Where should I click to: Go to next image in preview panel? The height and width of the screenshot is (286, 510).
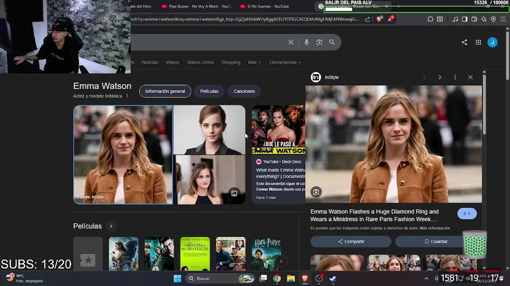[440, 77]
